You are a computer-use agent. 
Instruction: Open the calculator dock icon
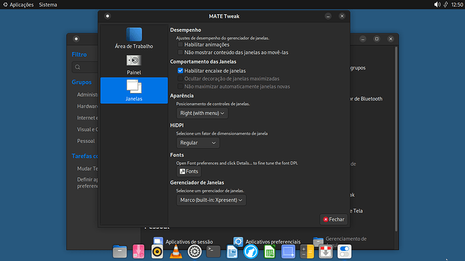(307, 252)
